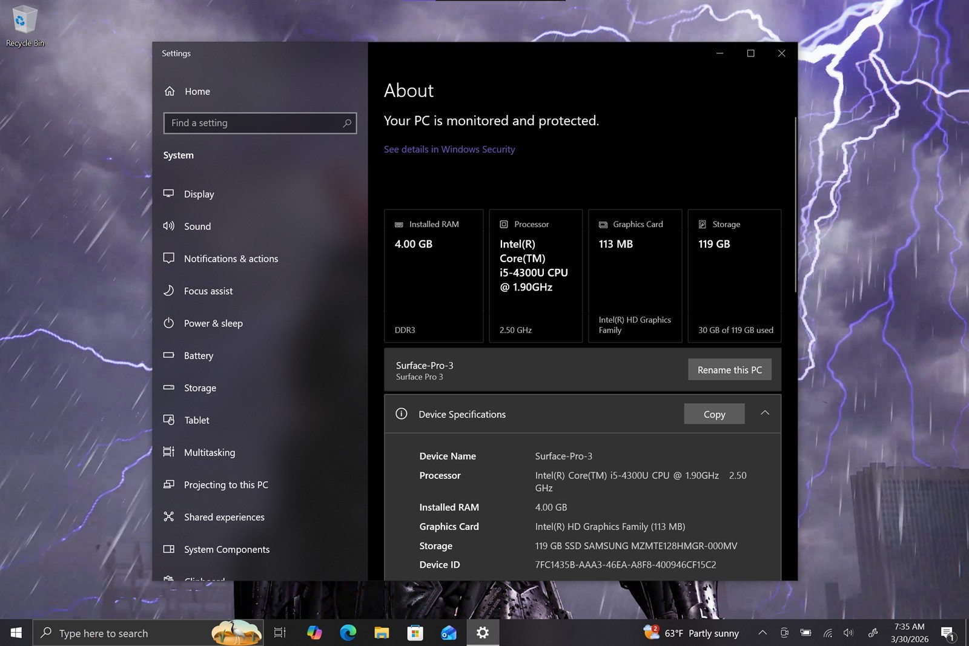The image size is (969, 646).
Task: Open the Recycle Bin desktop icon
Action: 24,25
